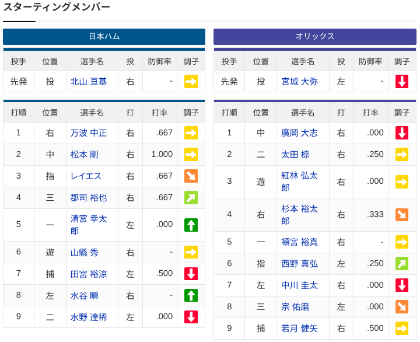Click 打率 column header in オリックス table
This screenshot has height=342, width=420.
point(370,113)
